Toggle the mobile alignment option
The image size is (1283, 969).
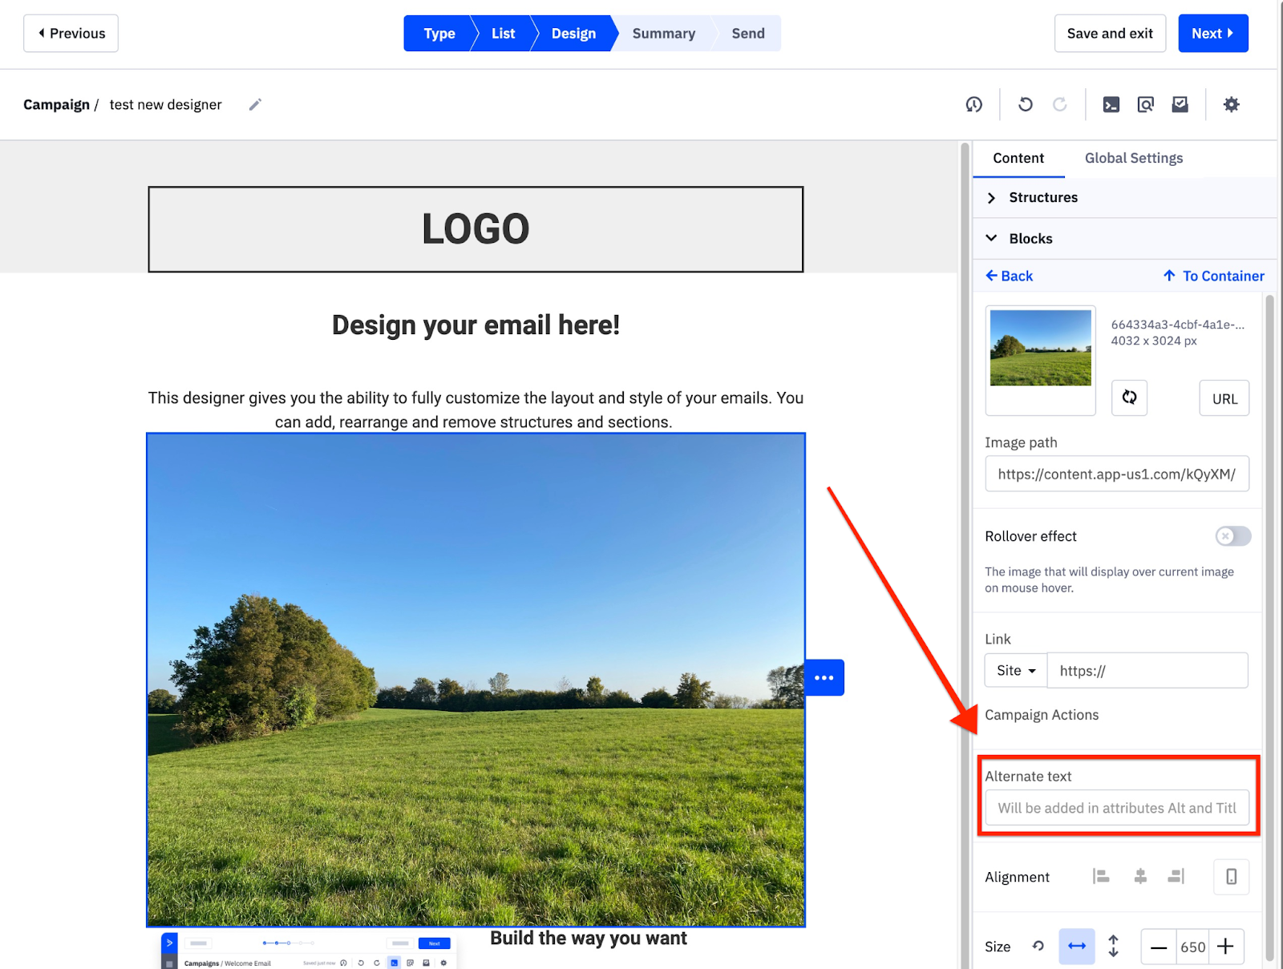pyautogui.click(x=1231, y=877)
